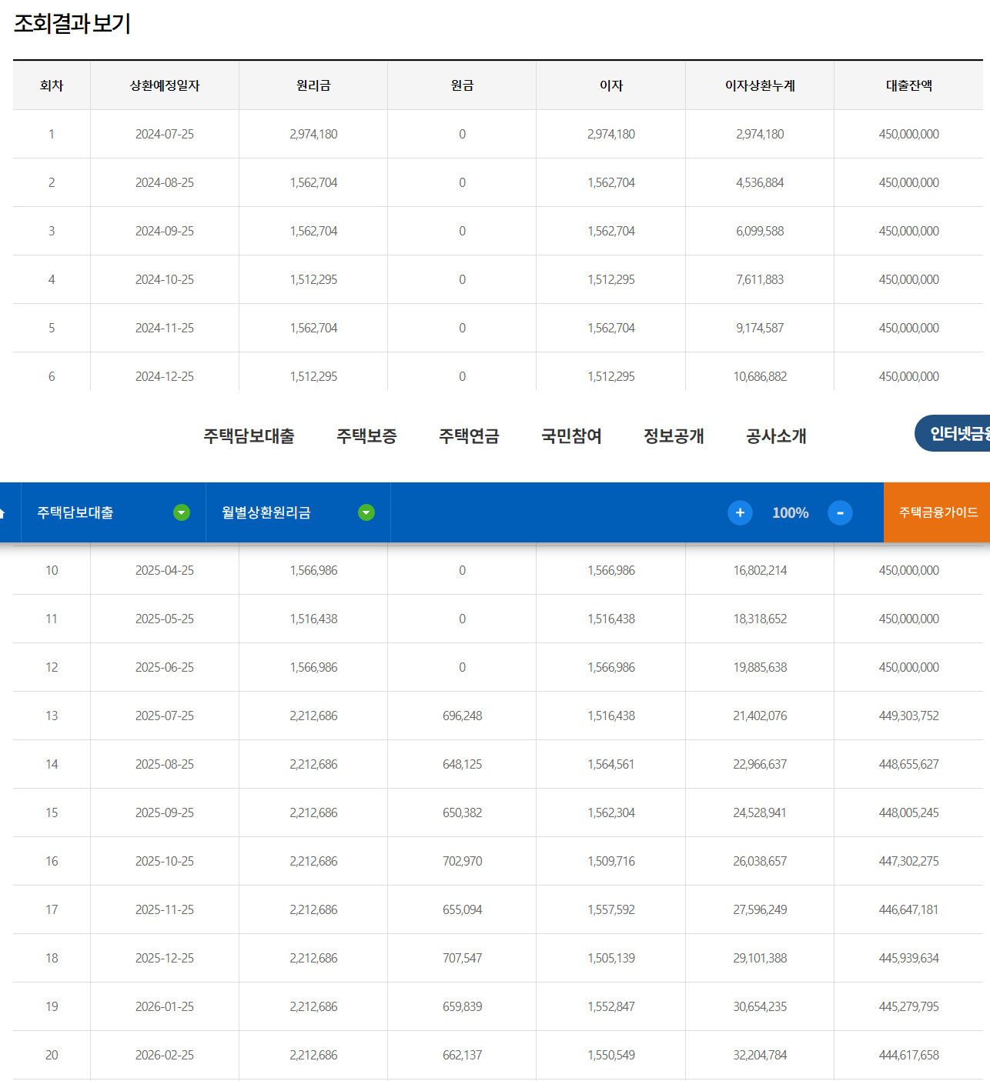990x1081 pixels.
Task: Click date cell 2024-07-25
Action: 165,134
